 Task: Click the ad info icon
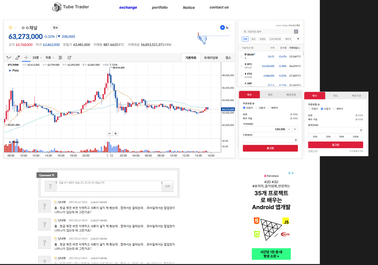(289, 173)
